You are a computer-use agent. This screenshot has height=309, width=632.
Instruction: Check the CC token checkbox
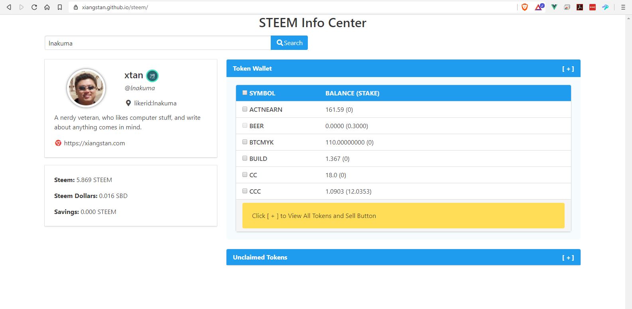pos(245,174)
